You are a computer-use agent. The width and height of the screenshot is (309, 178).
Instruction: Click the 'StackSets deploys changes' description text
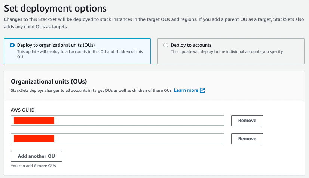tap(92, 90)
